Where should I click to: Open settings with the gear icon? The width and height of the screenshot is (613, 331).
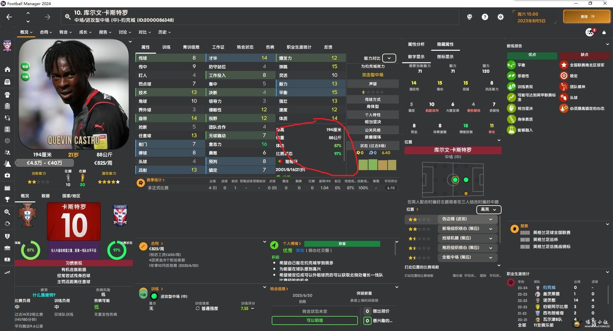[500, 17]
